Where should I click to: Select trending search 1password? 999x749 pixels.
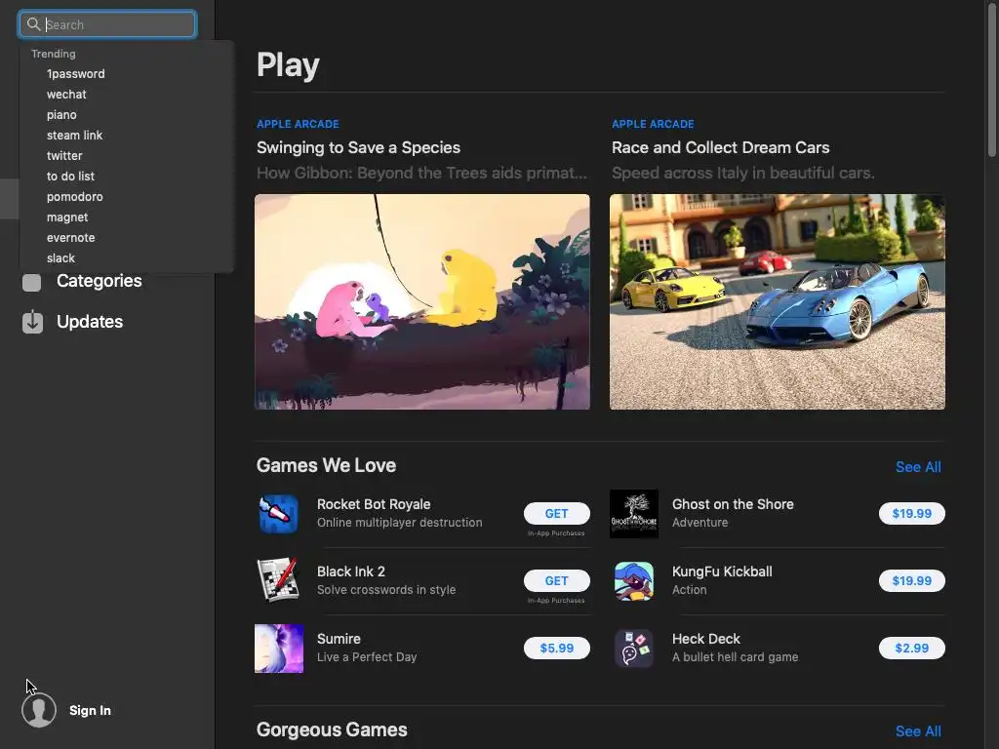(x=76, y=74)
